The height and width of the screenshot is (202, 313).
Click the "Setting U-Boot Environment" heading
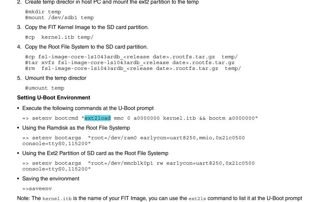[x=54, y=98]
